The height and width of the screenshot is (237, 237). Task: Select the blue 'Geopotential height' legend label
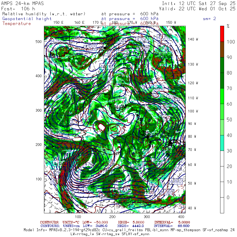click(x=27, y=19)
